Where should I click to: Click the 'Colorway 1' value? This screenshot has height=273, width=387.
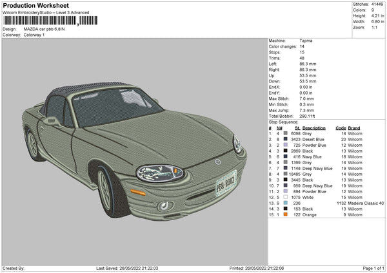34,35
